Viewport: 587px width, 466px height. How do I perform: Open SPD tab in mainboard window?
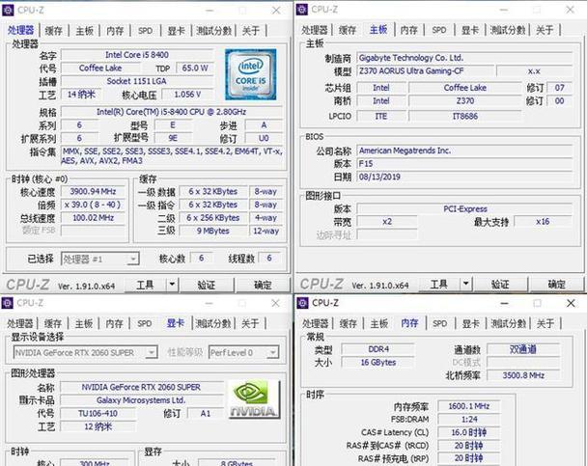[439, 30]
